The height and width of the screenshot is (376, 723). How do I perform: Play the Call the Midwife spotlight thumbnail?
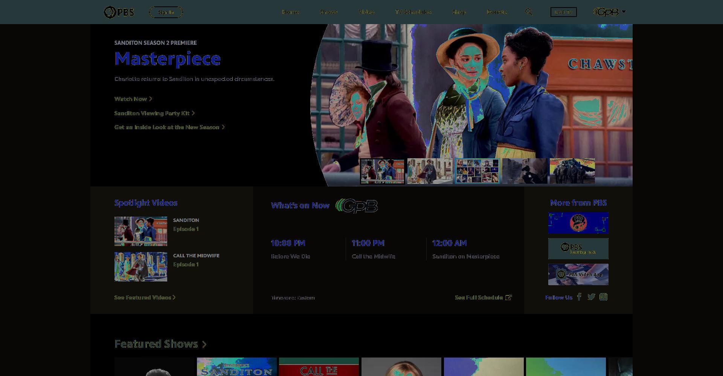141,267
